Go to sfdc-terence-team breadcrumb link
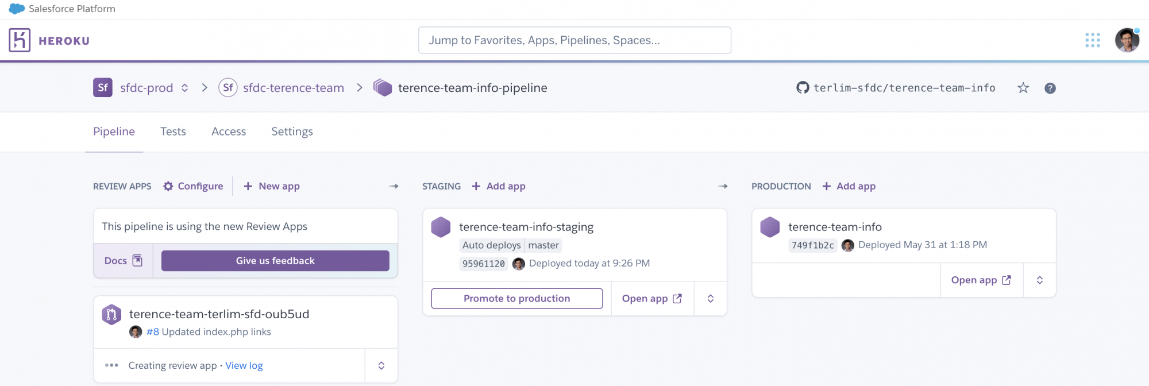Screen dimensions: 1149x386 coord(294,88)
